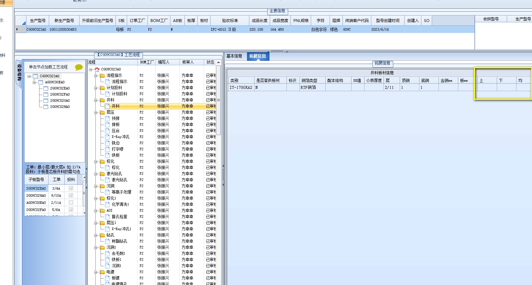Collapse the root CG09C023A0 process node
Image resolution: width=532 pixels, height=285 pixels.
91,69
